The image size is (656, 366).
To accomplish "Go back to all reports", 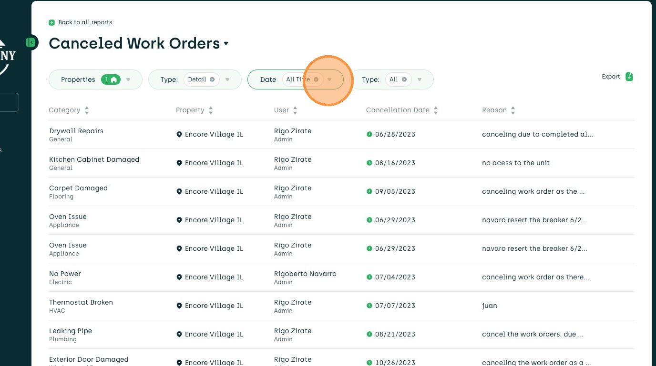I will (x=85, y=22).
